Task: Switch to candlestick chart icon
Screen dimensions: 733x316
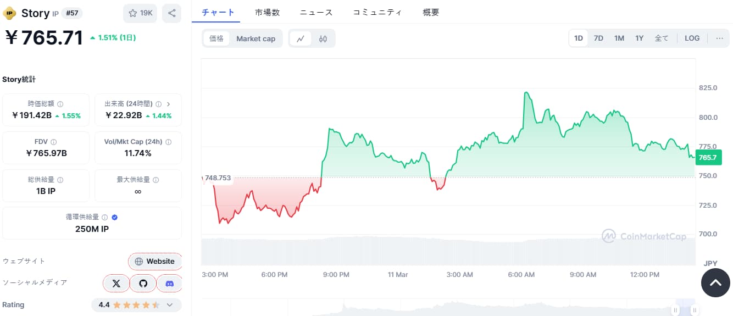Action: [x=323, y=38]
